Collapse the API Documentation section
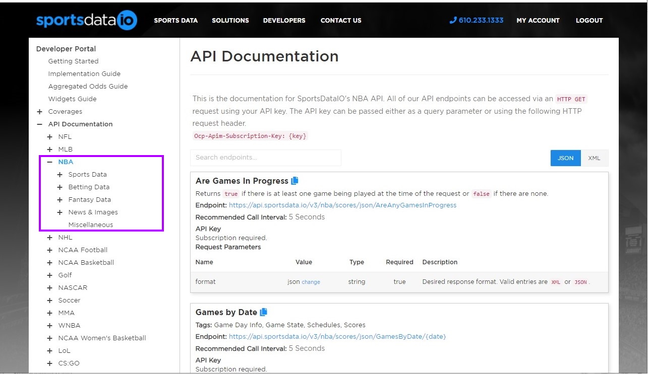This screenshot has width=649, height=374. [x=39, y=124]
